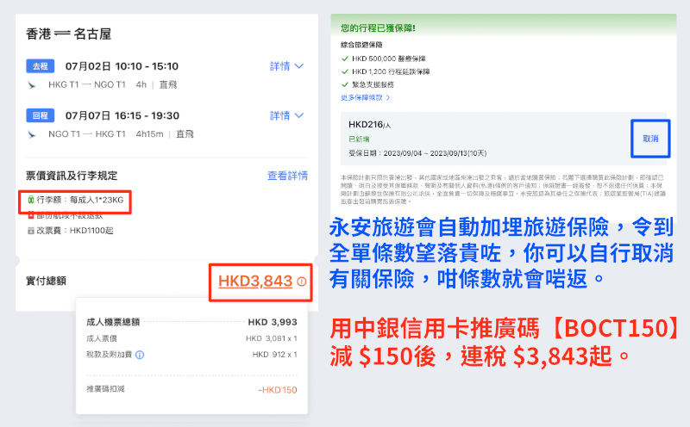Click 受保日期 2023/09/04 ~ 2023/09/13 text
This screenshot has height=427, width=690.
pos(417,153)
